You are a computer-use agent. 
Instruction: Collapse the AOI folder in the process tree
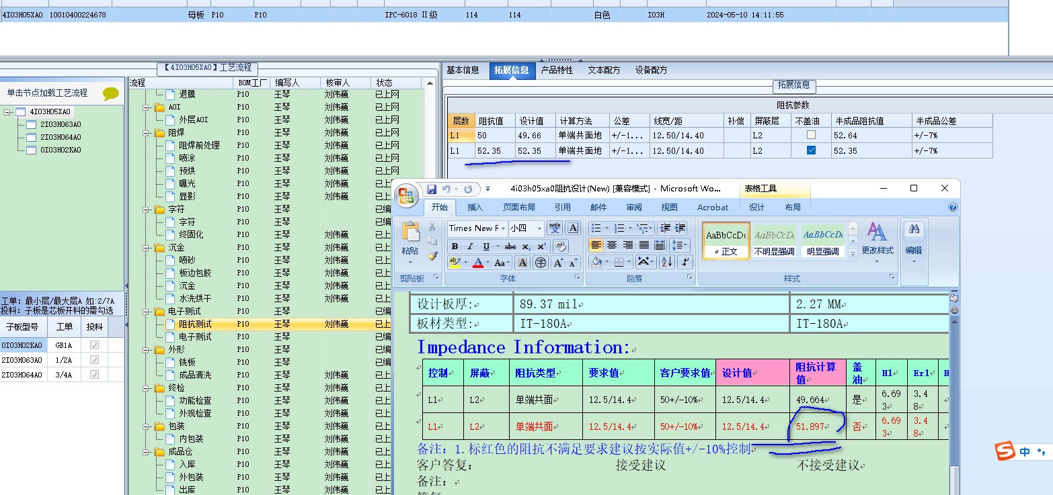[146, 107]
